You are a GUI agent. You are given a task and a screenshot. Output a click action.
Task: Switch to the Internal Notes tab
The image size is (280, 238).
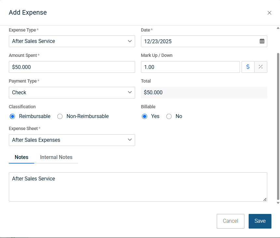point(56,157)
